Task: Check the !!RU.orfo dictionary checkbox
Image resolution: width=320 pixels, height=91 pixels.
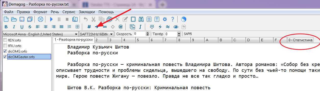Action: [5, 46]
